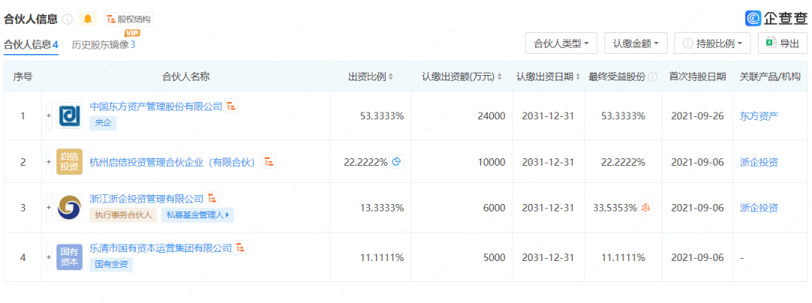The image size is (812, 303).
Task: Click info icon beside 合伙人信息 title
Action: click(68, 19)
